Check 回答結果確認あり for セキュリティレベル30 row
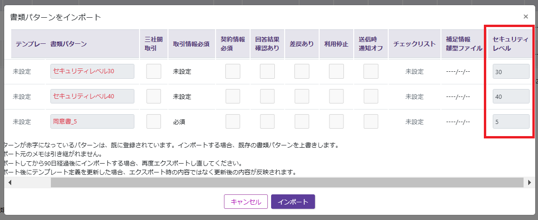Image resolution: width=538 pixels, height=220 pixels. pos(267,71)
